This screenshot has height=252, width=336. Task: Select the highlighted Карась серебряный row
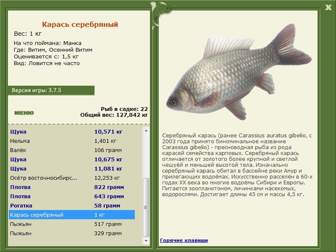click(72, 215)
